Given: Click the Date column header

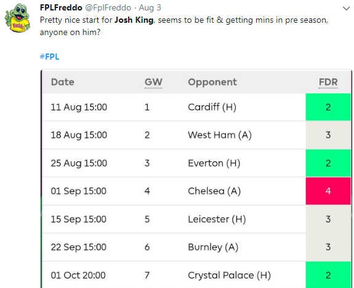Looking at the screenshot, I should tap(63, 82).
